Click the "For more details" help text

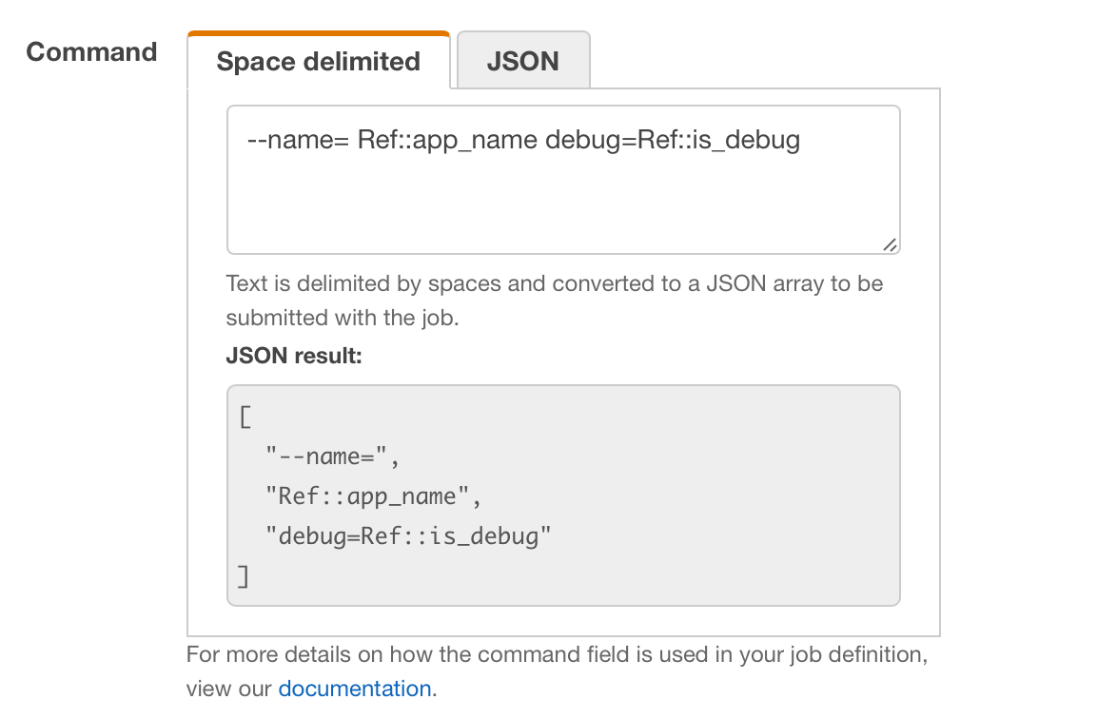(x=557, y=655)
